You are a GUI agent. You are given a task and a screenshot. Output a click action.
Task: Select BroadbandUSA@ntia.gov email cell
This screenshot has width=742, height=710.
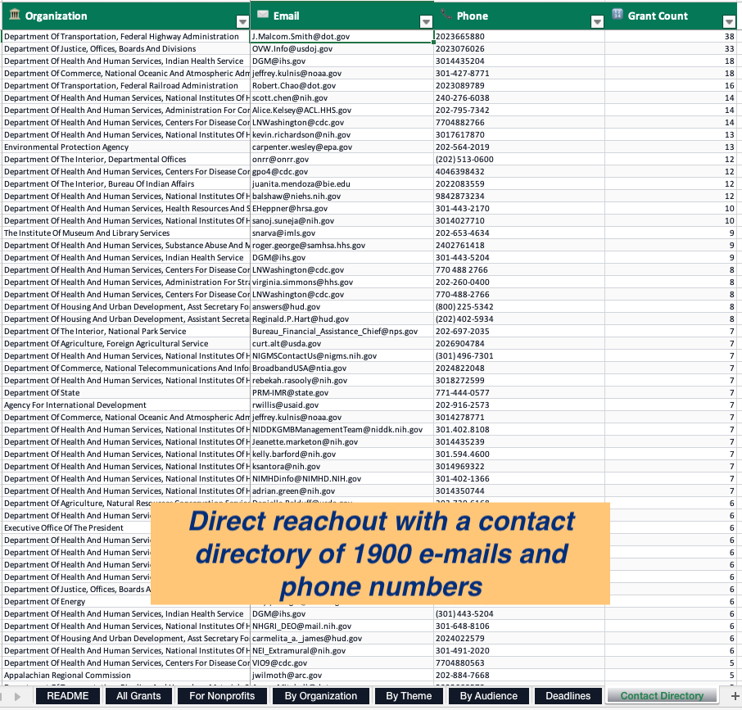pos(342,369)
